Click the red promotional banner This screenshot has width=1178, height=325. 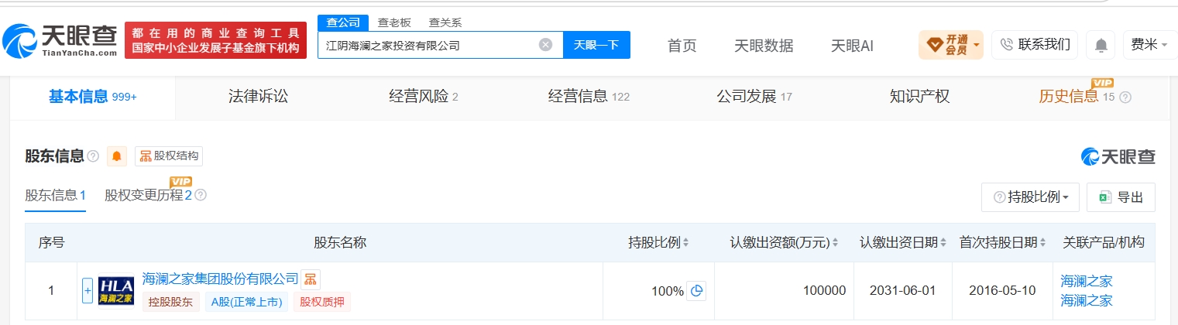click(x=215, y=40)
